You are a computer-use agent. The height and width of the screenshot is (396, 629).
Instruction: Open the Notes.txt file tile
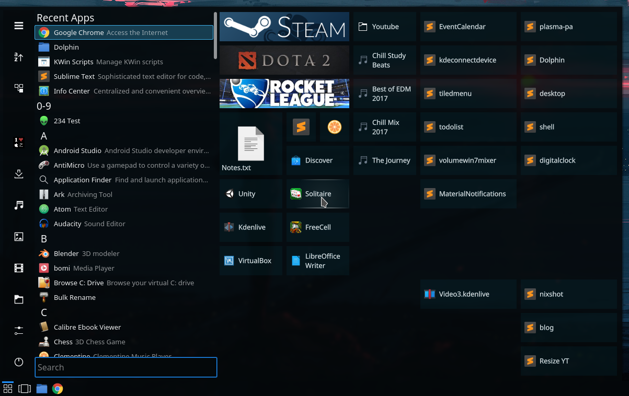[x=251, y=143]
